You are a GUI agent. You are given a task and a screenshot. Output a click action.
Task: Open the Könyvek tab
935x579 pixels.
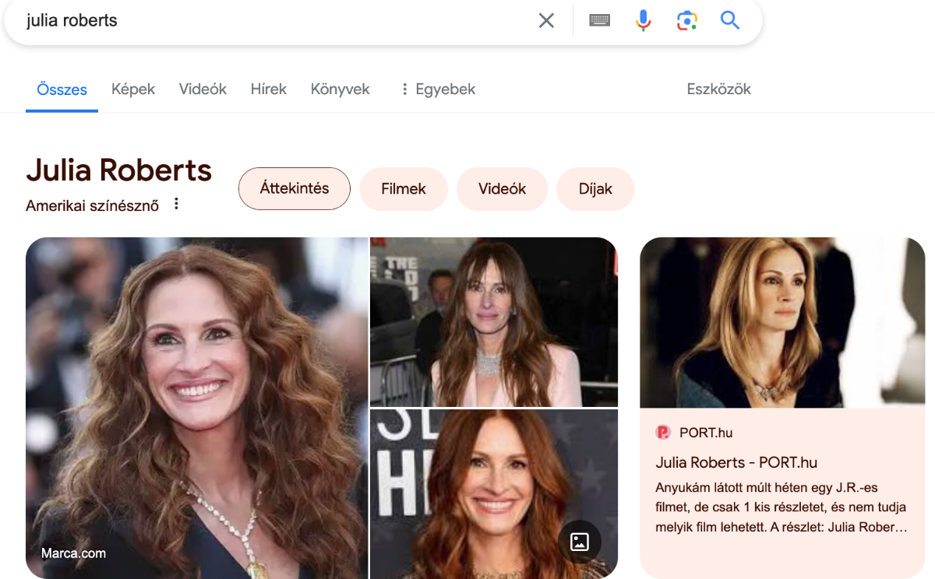coord(340,89)
